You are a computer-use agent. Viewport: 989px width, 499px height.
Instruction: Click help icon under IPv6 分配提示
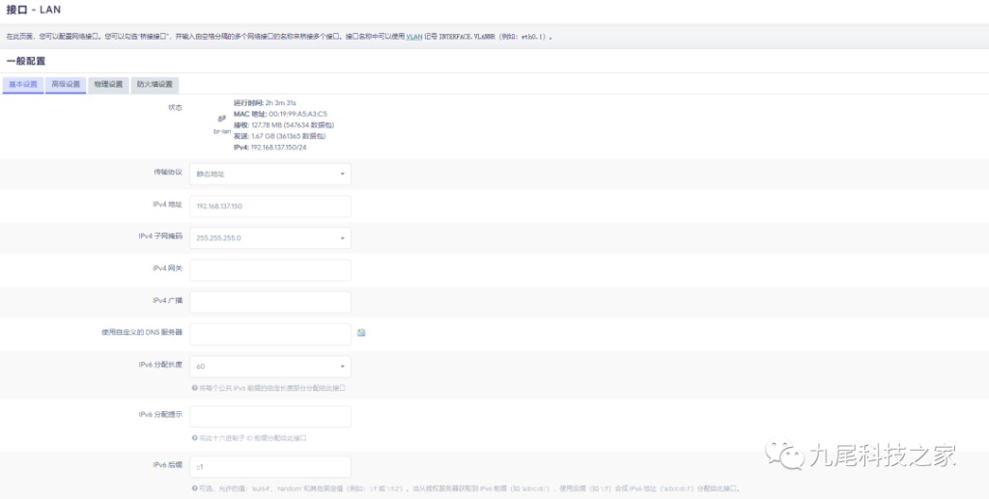pos(195,437)
